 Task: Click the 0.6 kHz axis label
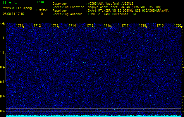[2, 111]
